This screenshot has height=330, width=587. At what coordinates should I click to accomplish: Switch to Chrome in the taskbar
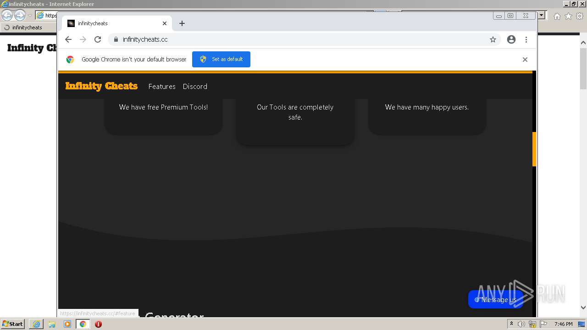point(83,324)
